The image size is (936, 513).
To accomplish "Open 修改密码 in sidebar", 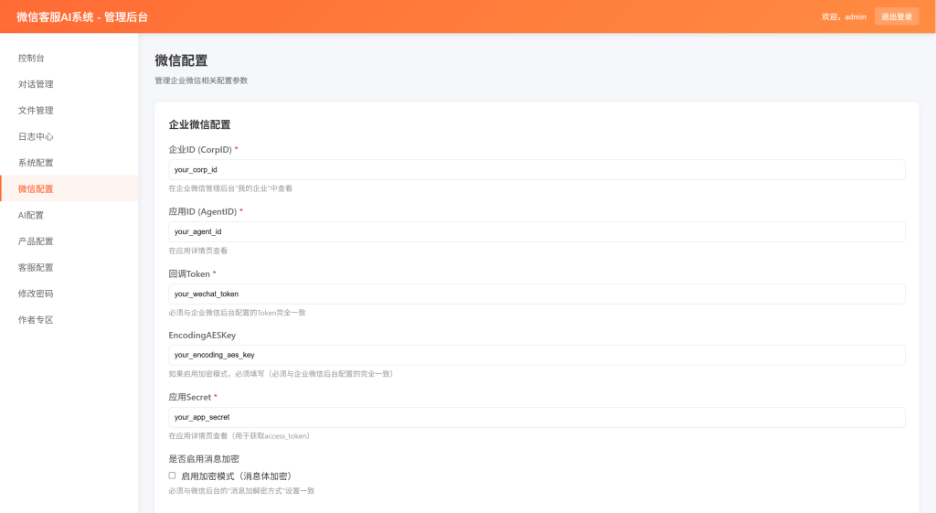I will pos(69,294).
